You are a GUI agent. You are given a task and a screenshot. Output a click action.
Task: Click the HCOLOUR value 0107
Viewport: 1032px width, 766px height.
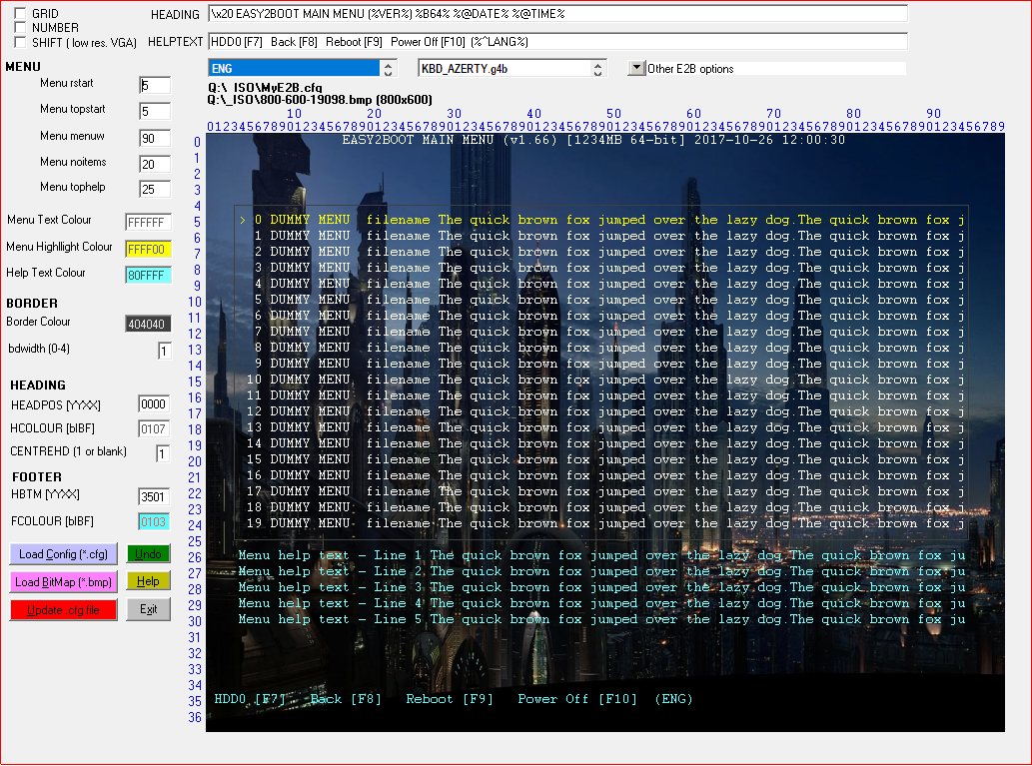[154, 429]
